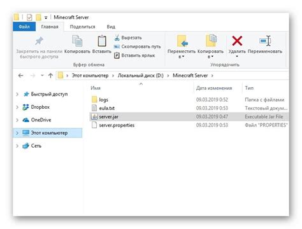Open Сеть in sidebar
The width and height of the screenshot is (302, 229).
tap(36, 146)
